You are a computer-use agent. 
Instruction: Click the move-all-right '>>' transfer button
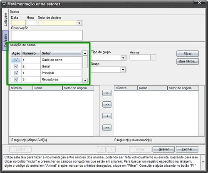point(107,104)
